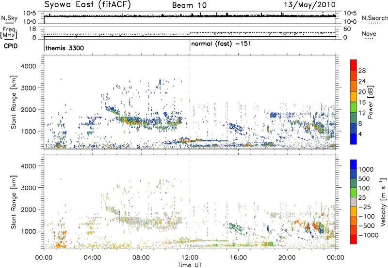Click the gray band of the Velocity color bar
Image resolution: width=388 pixels, height=268 pixels.
(x=354, y=202)
